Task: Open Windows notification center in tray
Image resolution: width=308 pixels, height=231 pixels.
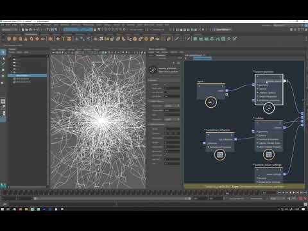Action: tap(304, 209)
